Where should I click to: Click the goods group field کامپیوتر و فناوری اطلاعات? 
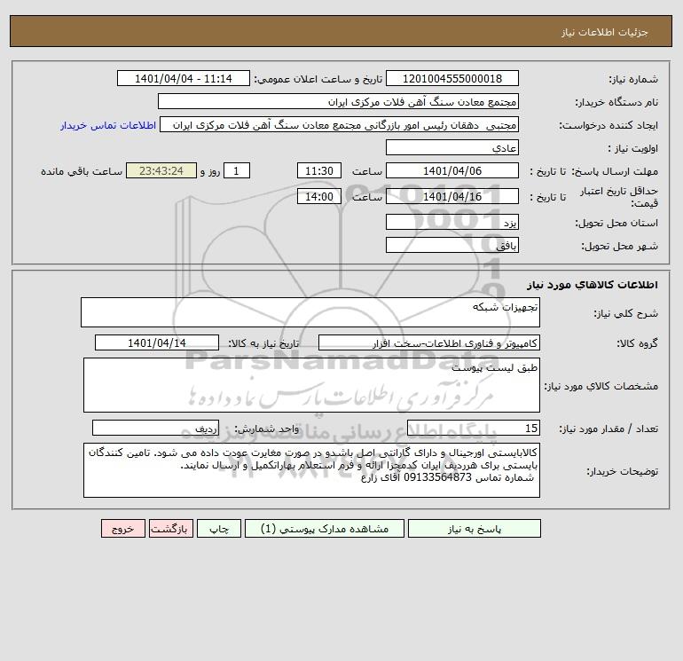tap(429, 342)
